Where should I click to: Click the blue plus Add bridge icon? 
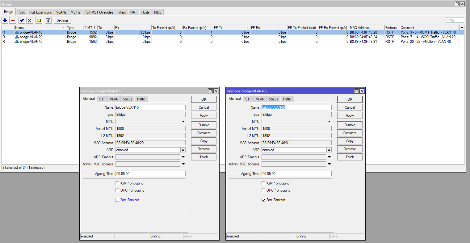5,20
